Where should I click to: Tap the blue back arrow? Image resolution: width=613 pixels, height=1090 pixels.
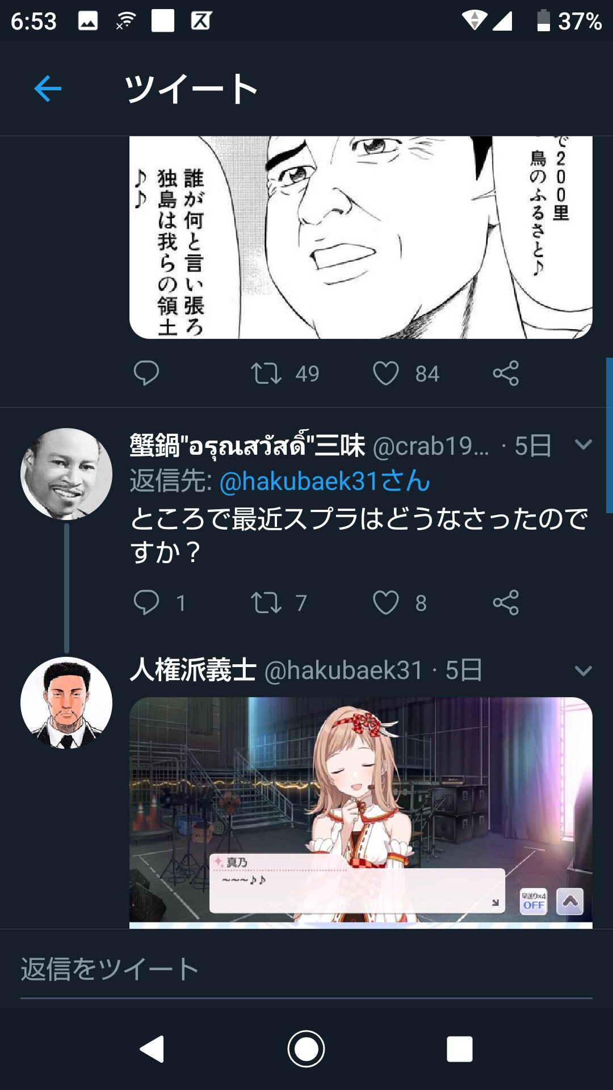(x=48, y=89)
